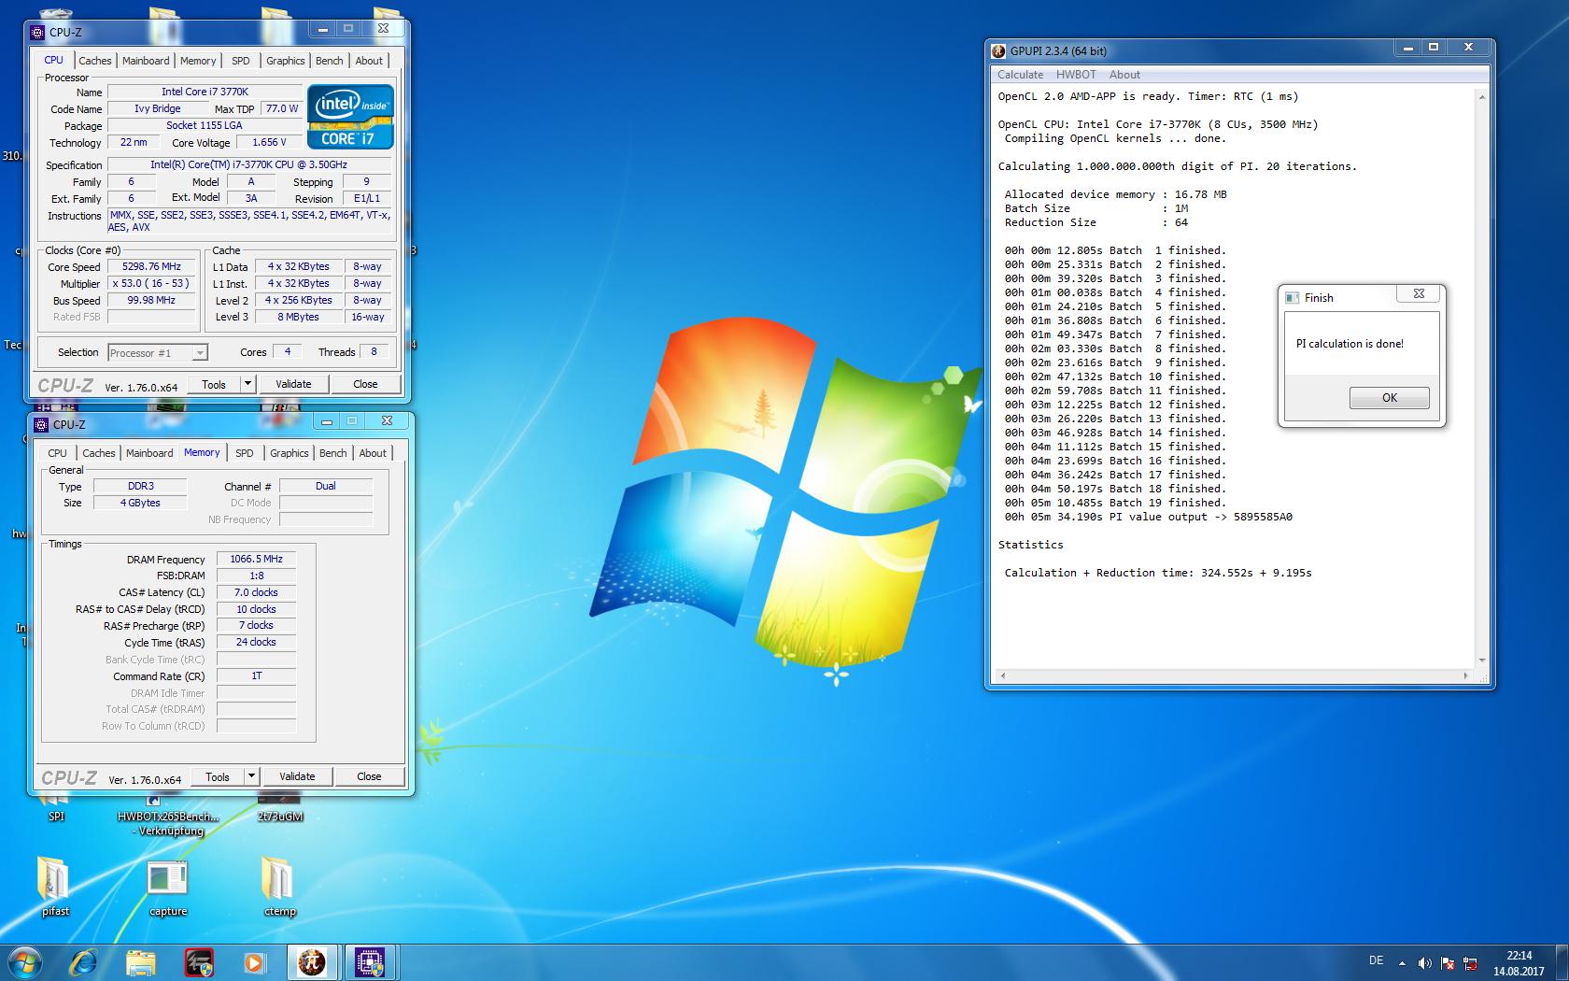Click GPUPI scrollbar up arrow
Image resolution: width=1569 pixels, height=981 pixels.
coord(1481,96)
